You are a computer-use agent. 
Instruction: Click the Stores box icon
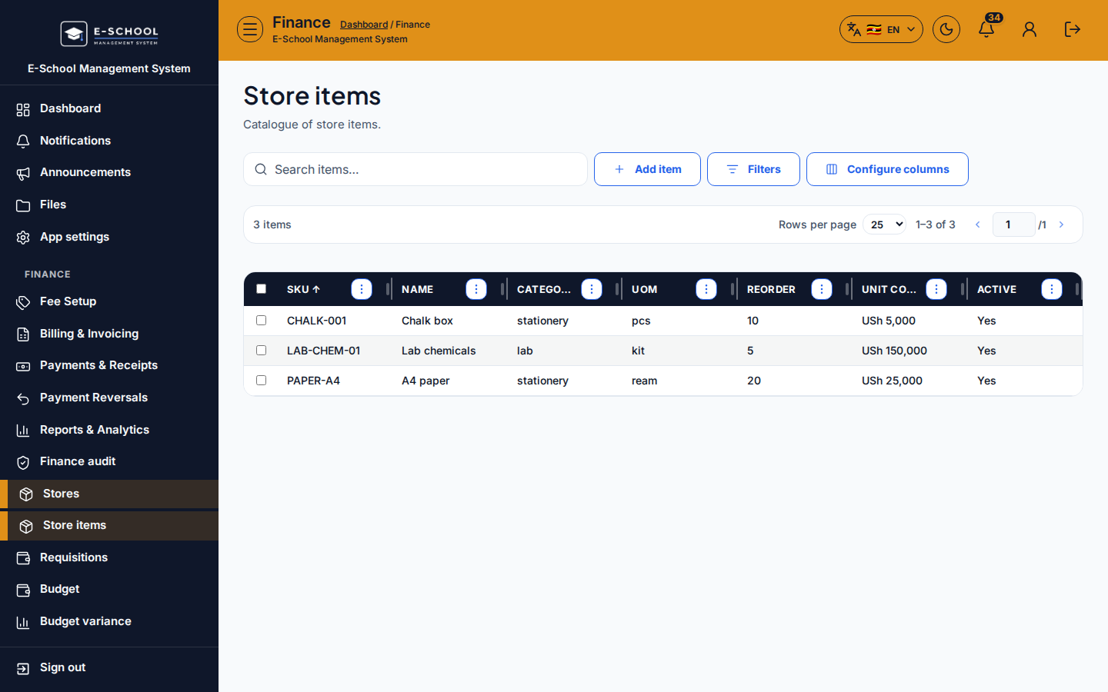26,494
